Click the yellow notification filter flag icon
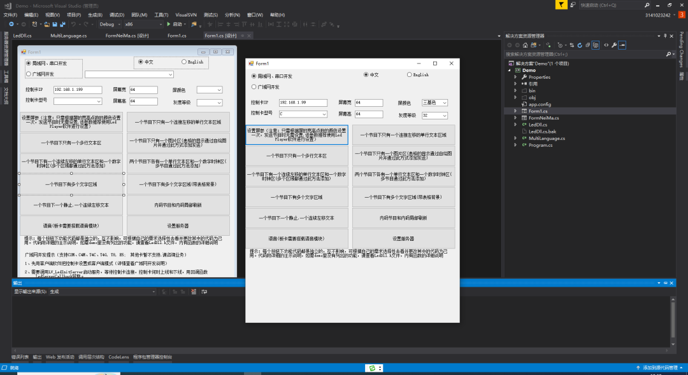Screen dimensions: 688x375 click(x=560, y=4)
